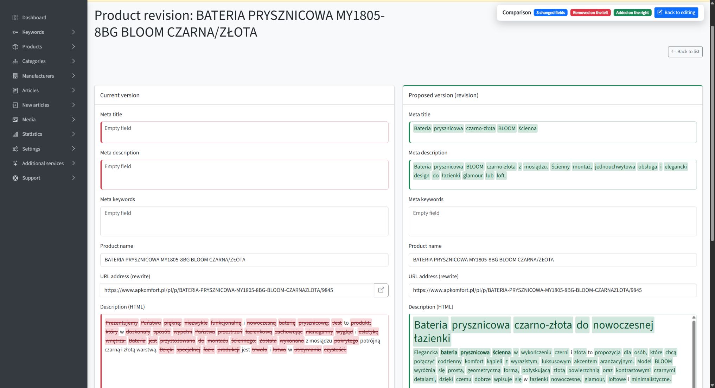Click the Proposed version (revision) header
715x388 pixels.
553,95
